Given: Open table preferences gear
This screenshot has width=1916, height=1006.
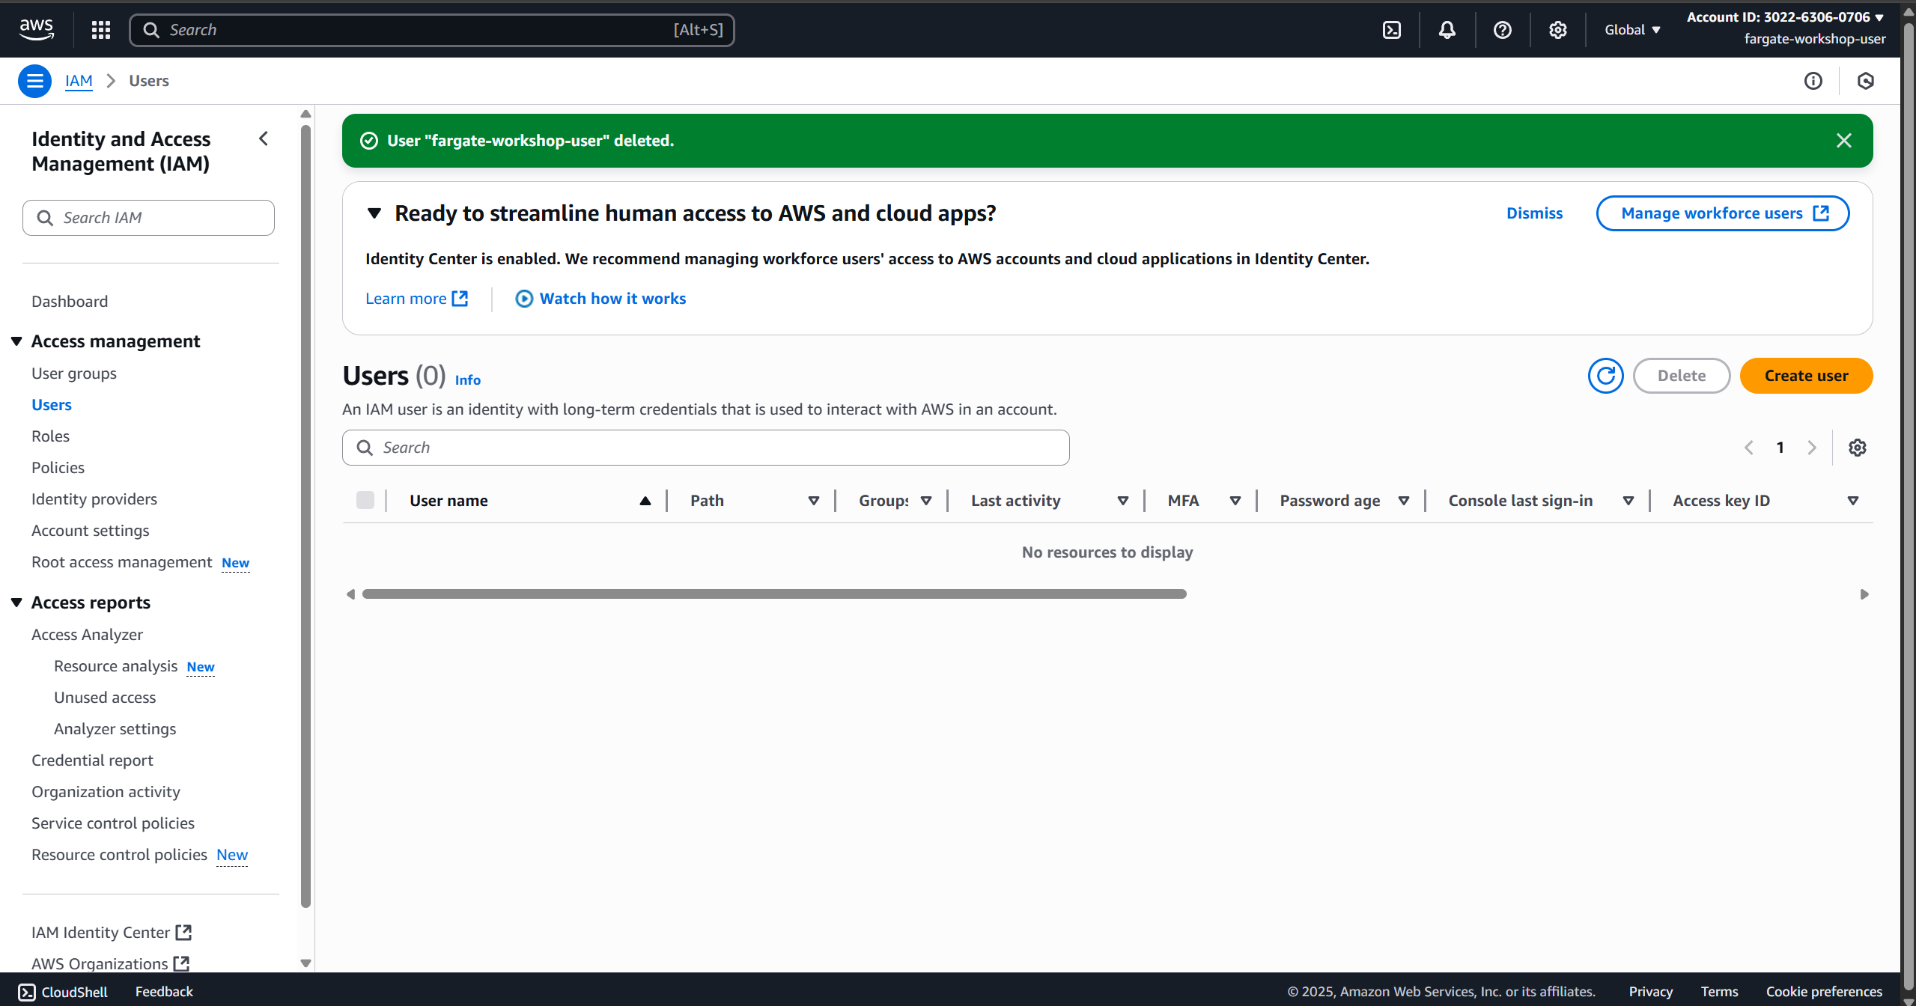Looking at the screenshot, I should click(1857, 448).
